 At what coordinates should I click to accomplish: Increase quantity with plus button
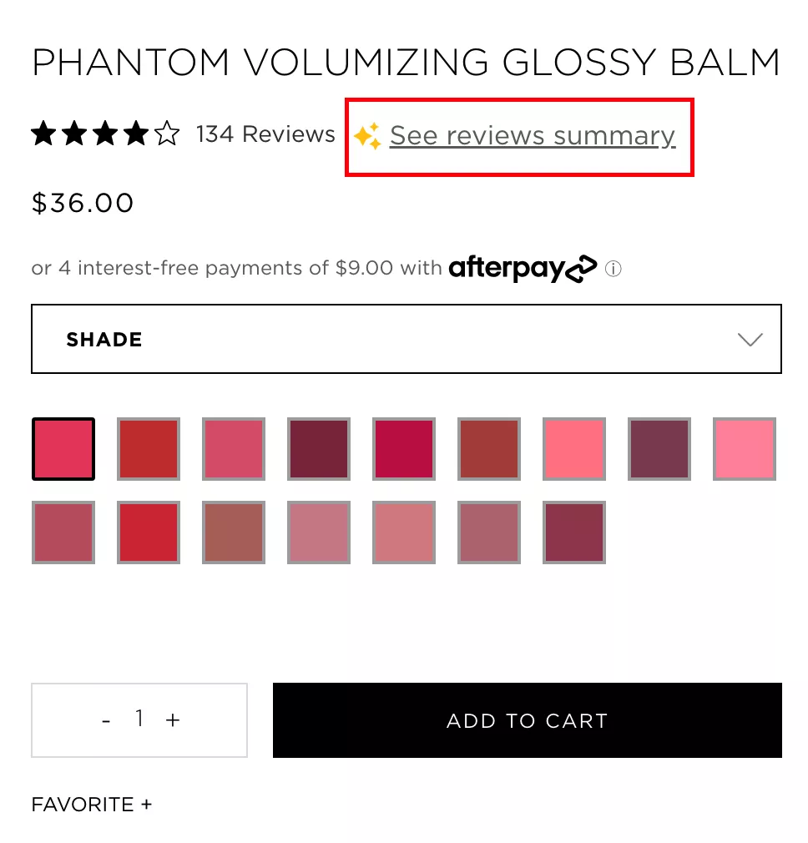point(173,719)
